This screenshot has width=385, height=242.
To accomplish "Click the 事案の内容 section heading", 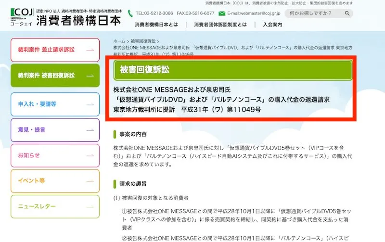I will point(133,134).
